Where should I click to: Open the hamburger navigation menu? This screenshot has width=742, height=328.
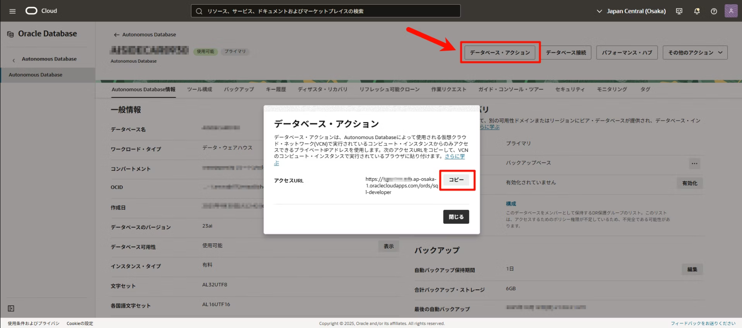coord(12,11)
